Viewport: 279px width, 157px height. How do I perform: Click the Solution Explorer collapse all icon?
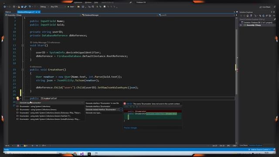tap(267, 16)
